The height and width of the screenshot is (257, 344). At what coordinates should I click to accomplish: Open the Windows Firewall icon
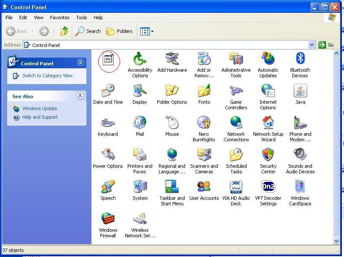coord(108,219)
